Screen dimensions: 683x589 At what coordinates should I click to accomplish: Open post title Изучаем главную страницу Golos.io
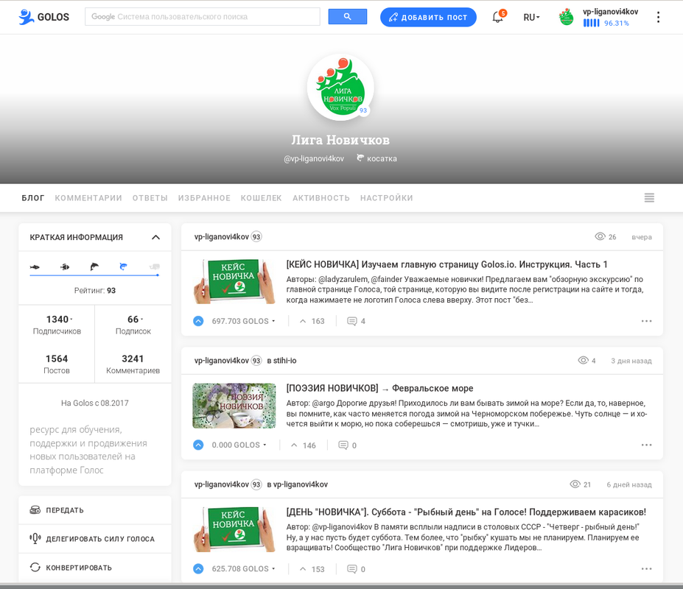[x=446, y=264]
